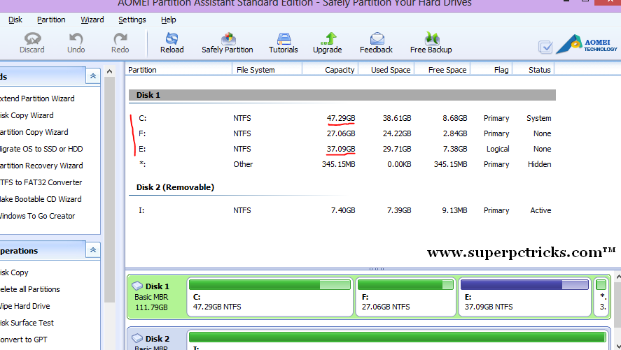The width and height of the screenshot is (621, 350).
Task: Select the I: partition bar on Disk 2 map
Action: (x=398, y=337)
